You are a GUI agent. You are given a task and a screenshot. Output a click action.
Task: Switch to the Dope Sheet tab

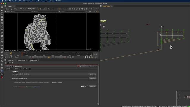pyautogui.click(x=33, y=60)
